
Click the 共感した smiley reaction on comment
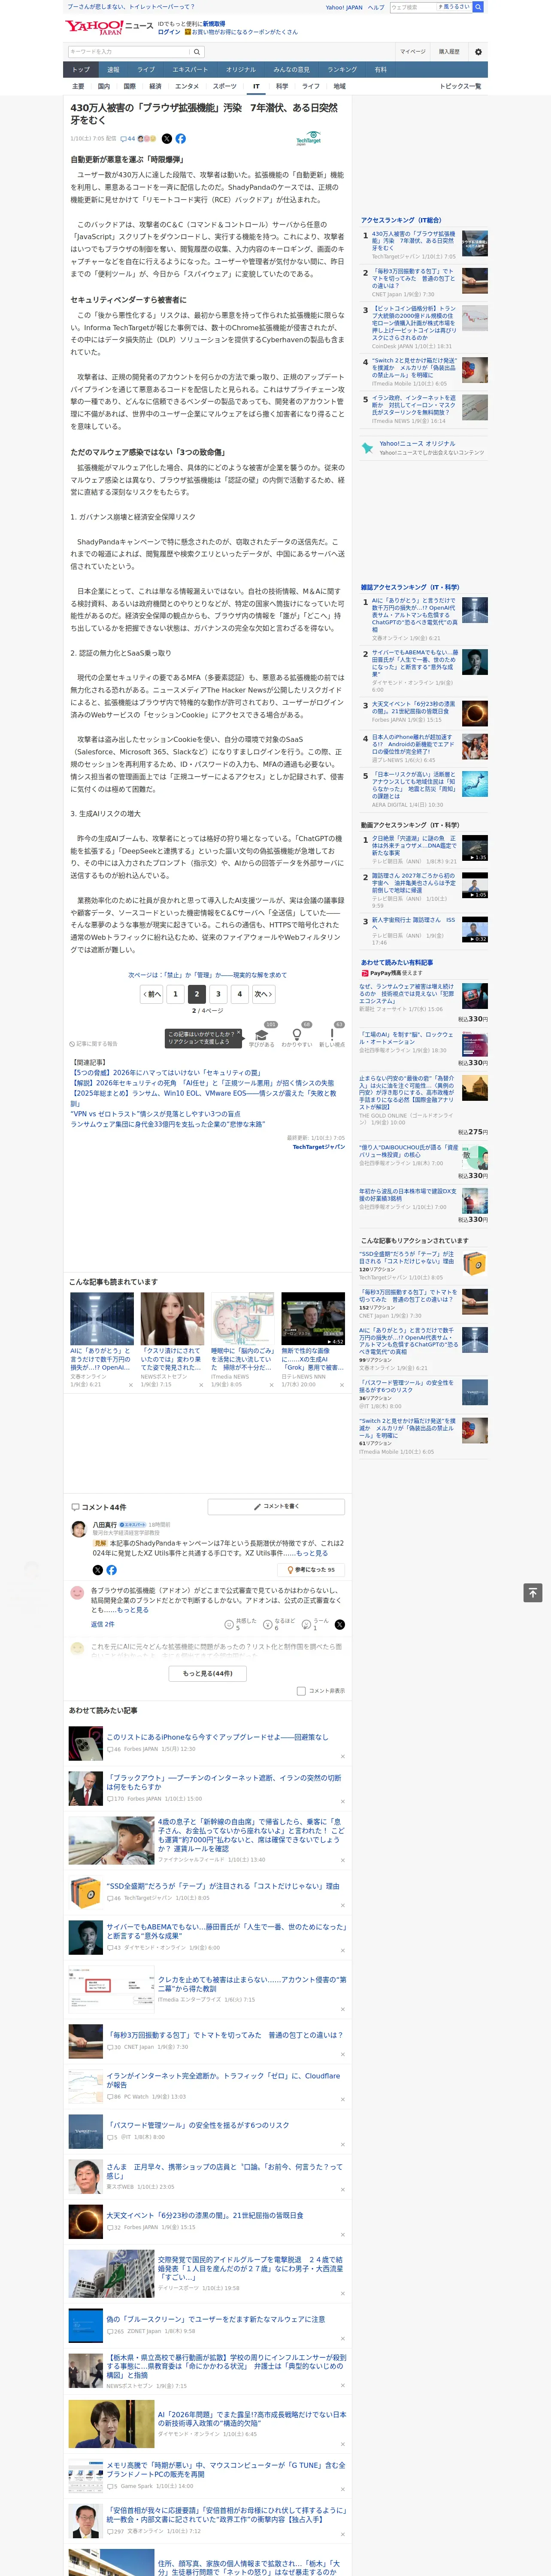240,1625
